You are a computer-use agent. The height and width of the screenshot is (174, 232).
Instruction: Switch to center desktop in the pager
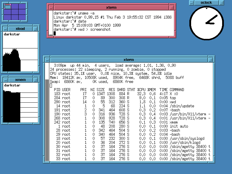15,12
